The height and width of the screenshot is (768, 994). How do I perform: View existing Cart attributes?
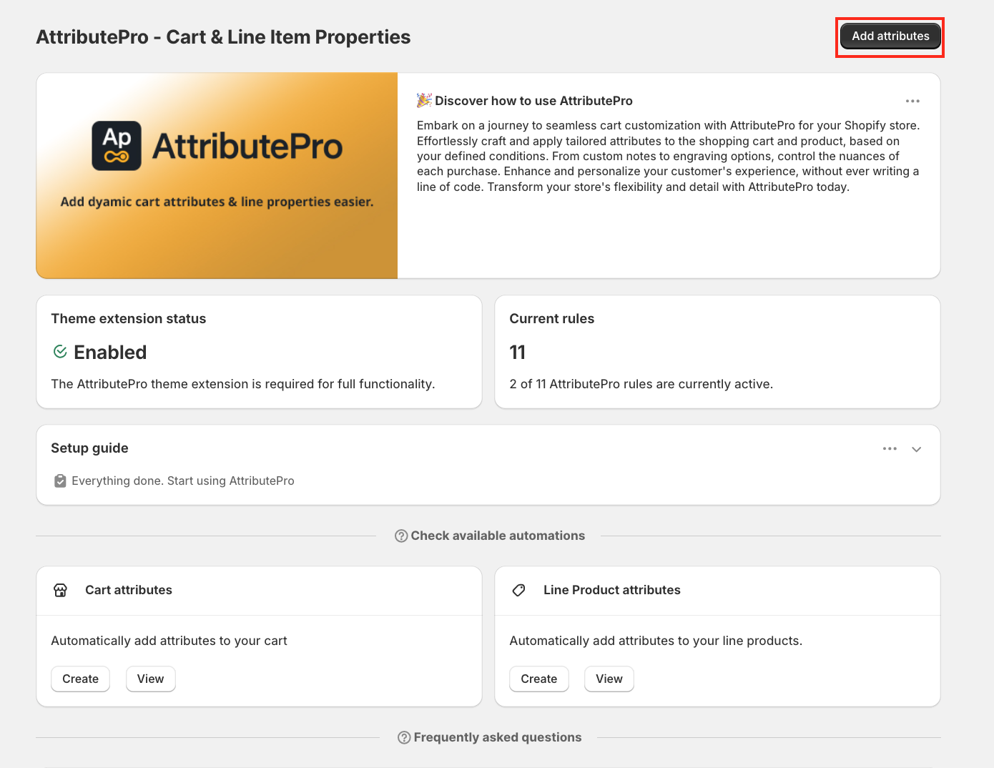(150, 679)
